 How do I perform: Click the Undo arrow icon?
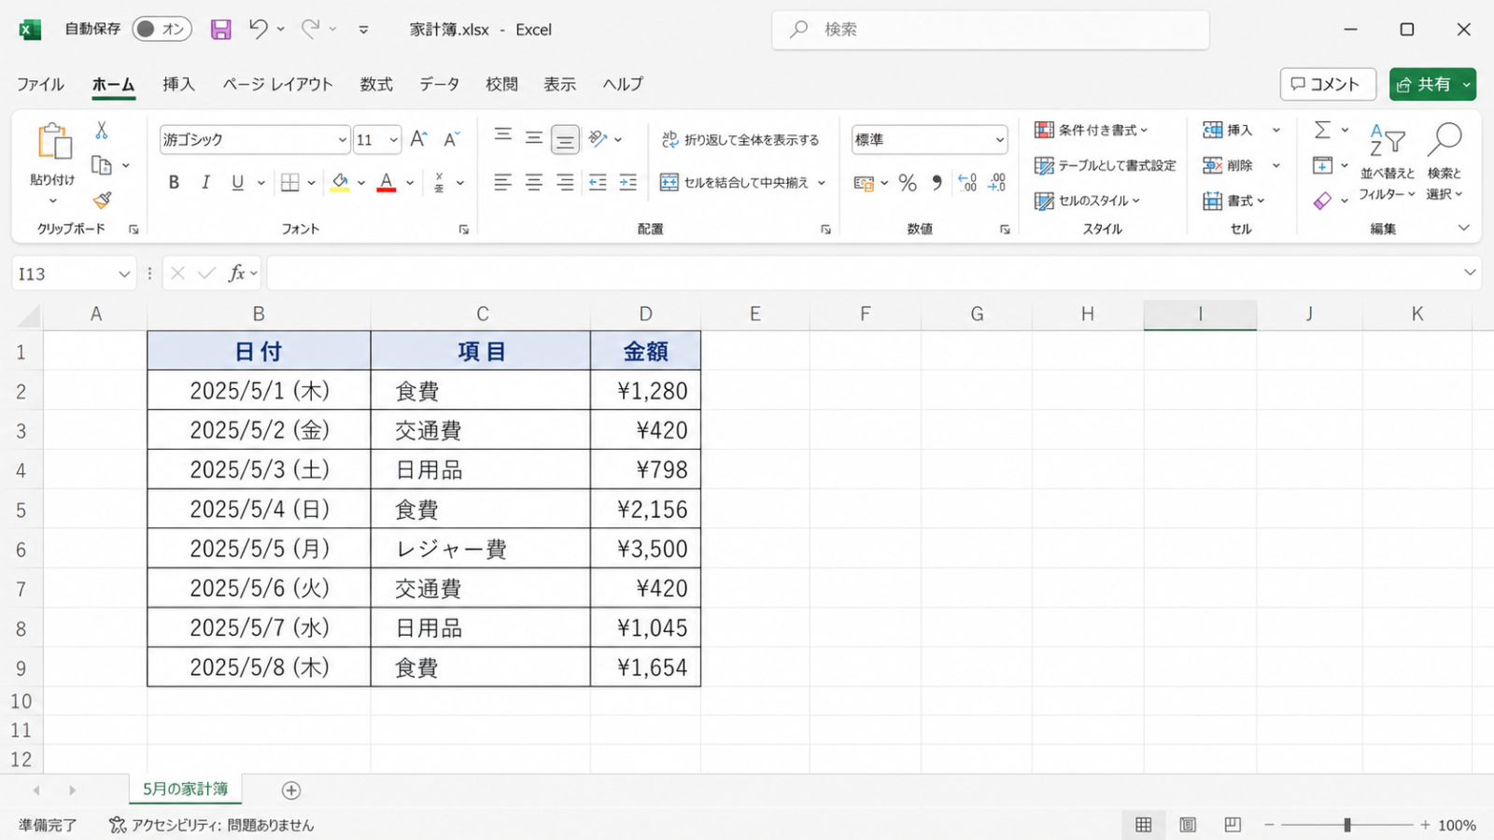point(259,29)
